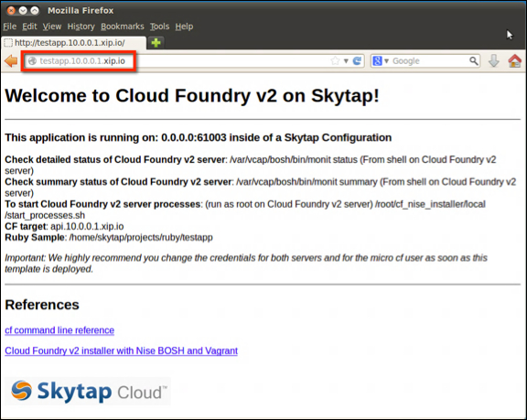Viewport: 527px width, 420px height.
Task: Open the Tools menu
Action: 159,27
